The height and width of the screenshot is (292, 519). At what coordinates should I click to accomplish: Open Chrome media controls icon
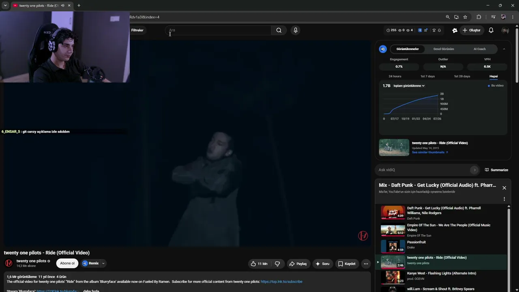coord(493,17)
